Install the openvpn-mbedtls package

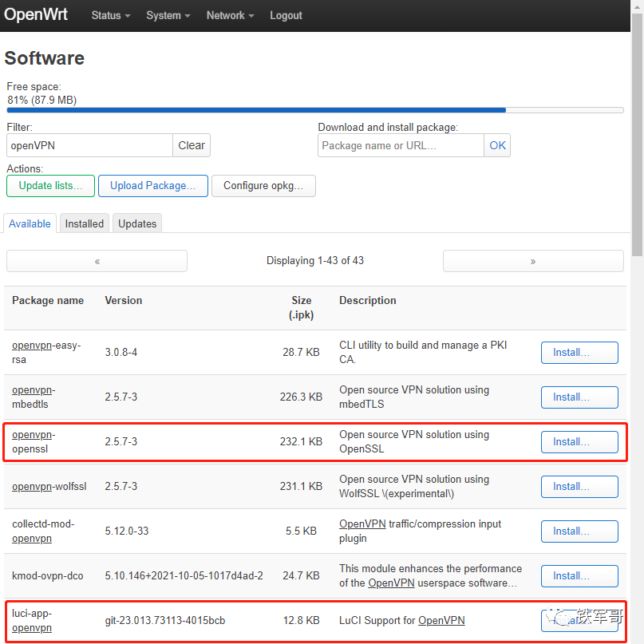click(x=579, y=397)
